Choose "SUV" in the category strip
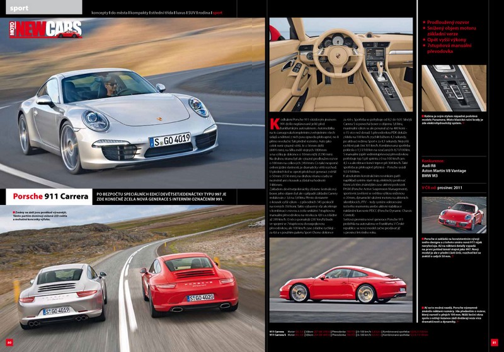504x352 pixels. coord(192,13)
